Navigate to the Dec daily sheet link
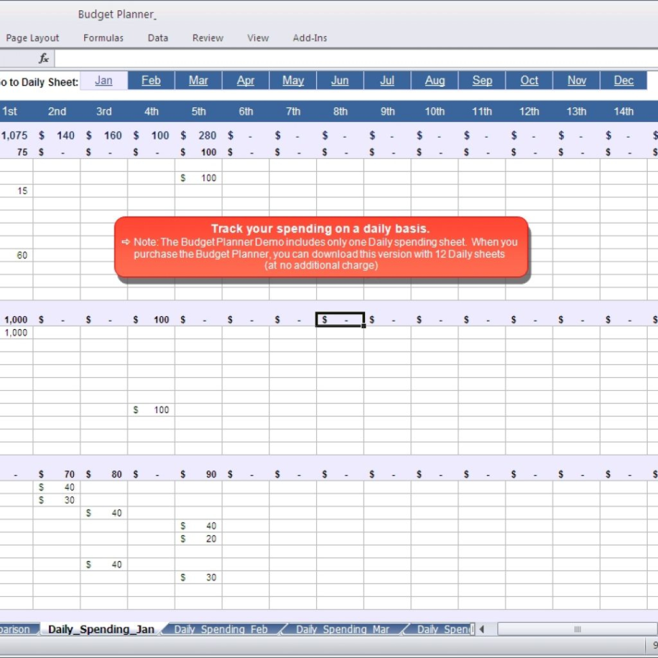 click(623, 80)
